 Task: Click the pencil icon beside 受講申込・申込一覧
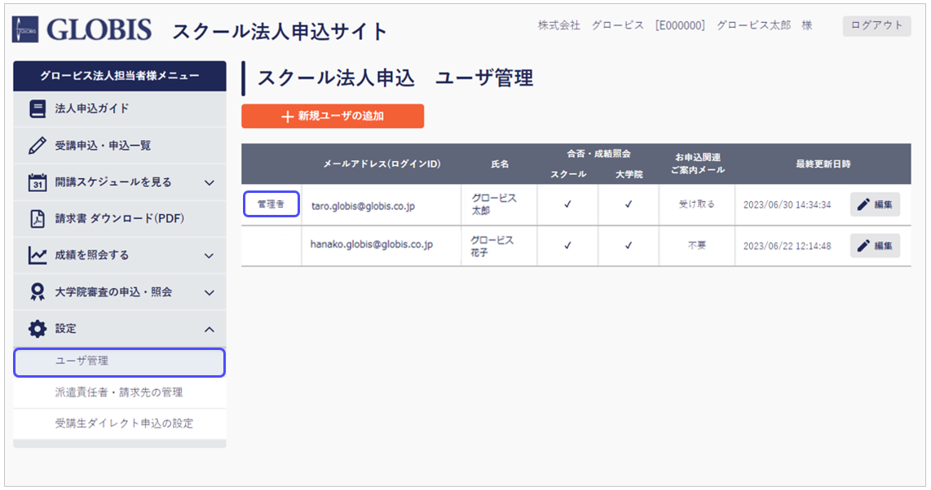click(x=38, y=146)
